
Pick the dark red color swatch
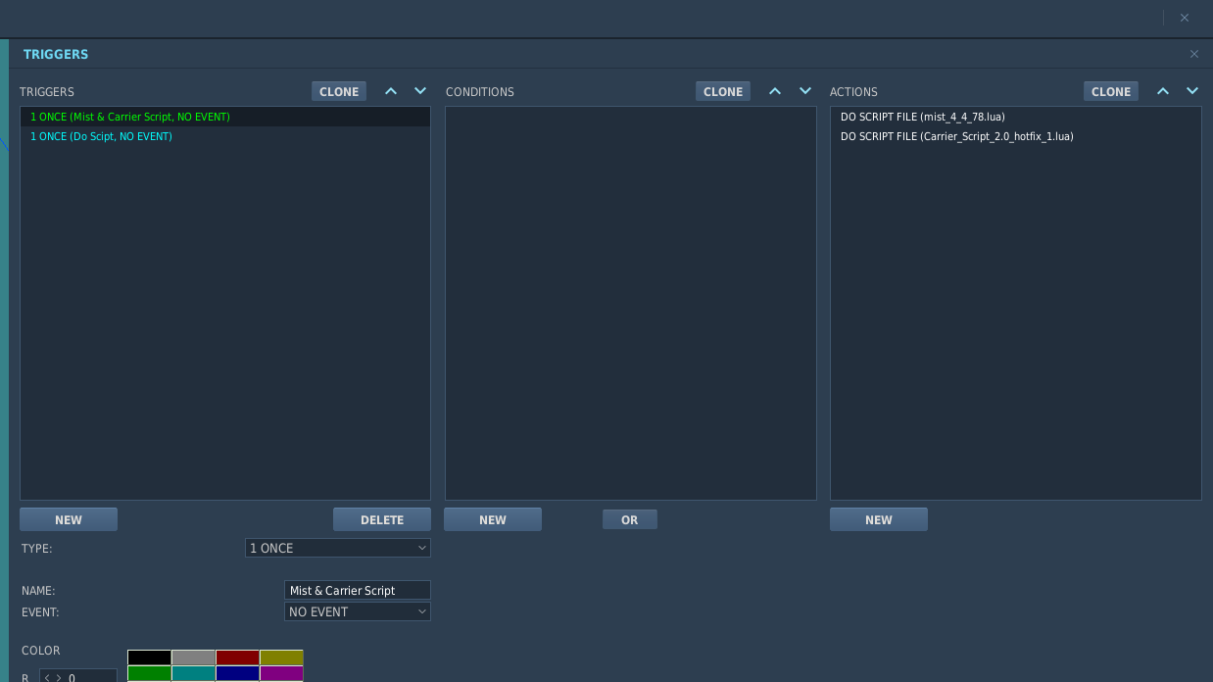[237, 658]
